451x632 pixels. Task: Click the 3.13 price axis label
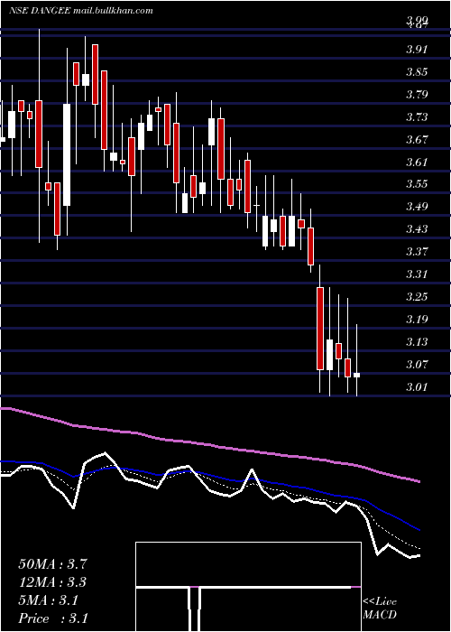point(417,342)
